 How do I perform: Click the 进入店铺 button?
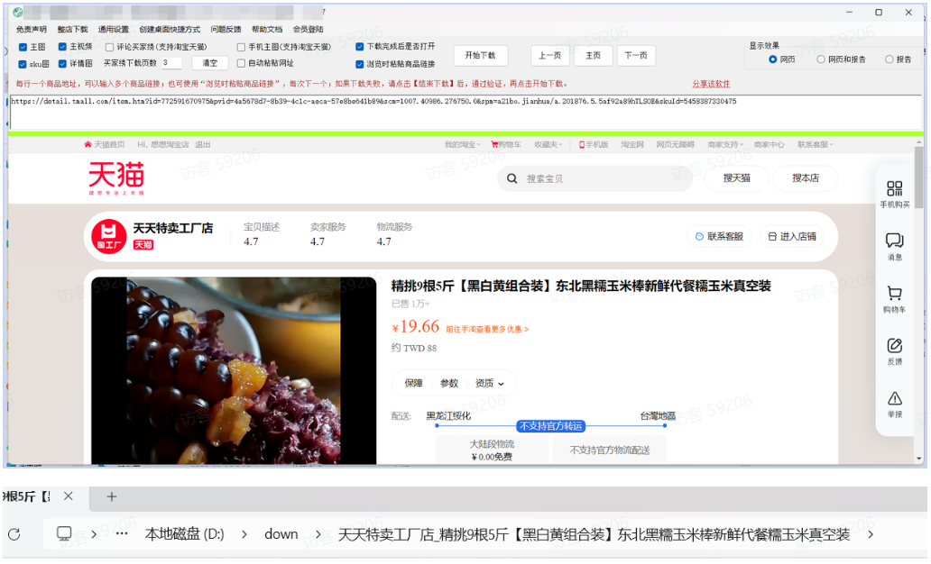coord(792,236)
